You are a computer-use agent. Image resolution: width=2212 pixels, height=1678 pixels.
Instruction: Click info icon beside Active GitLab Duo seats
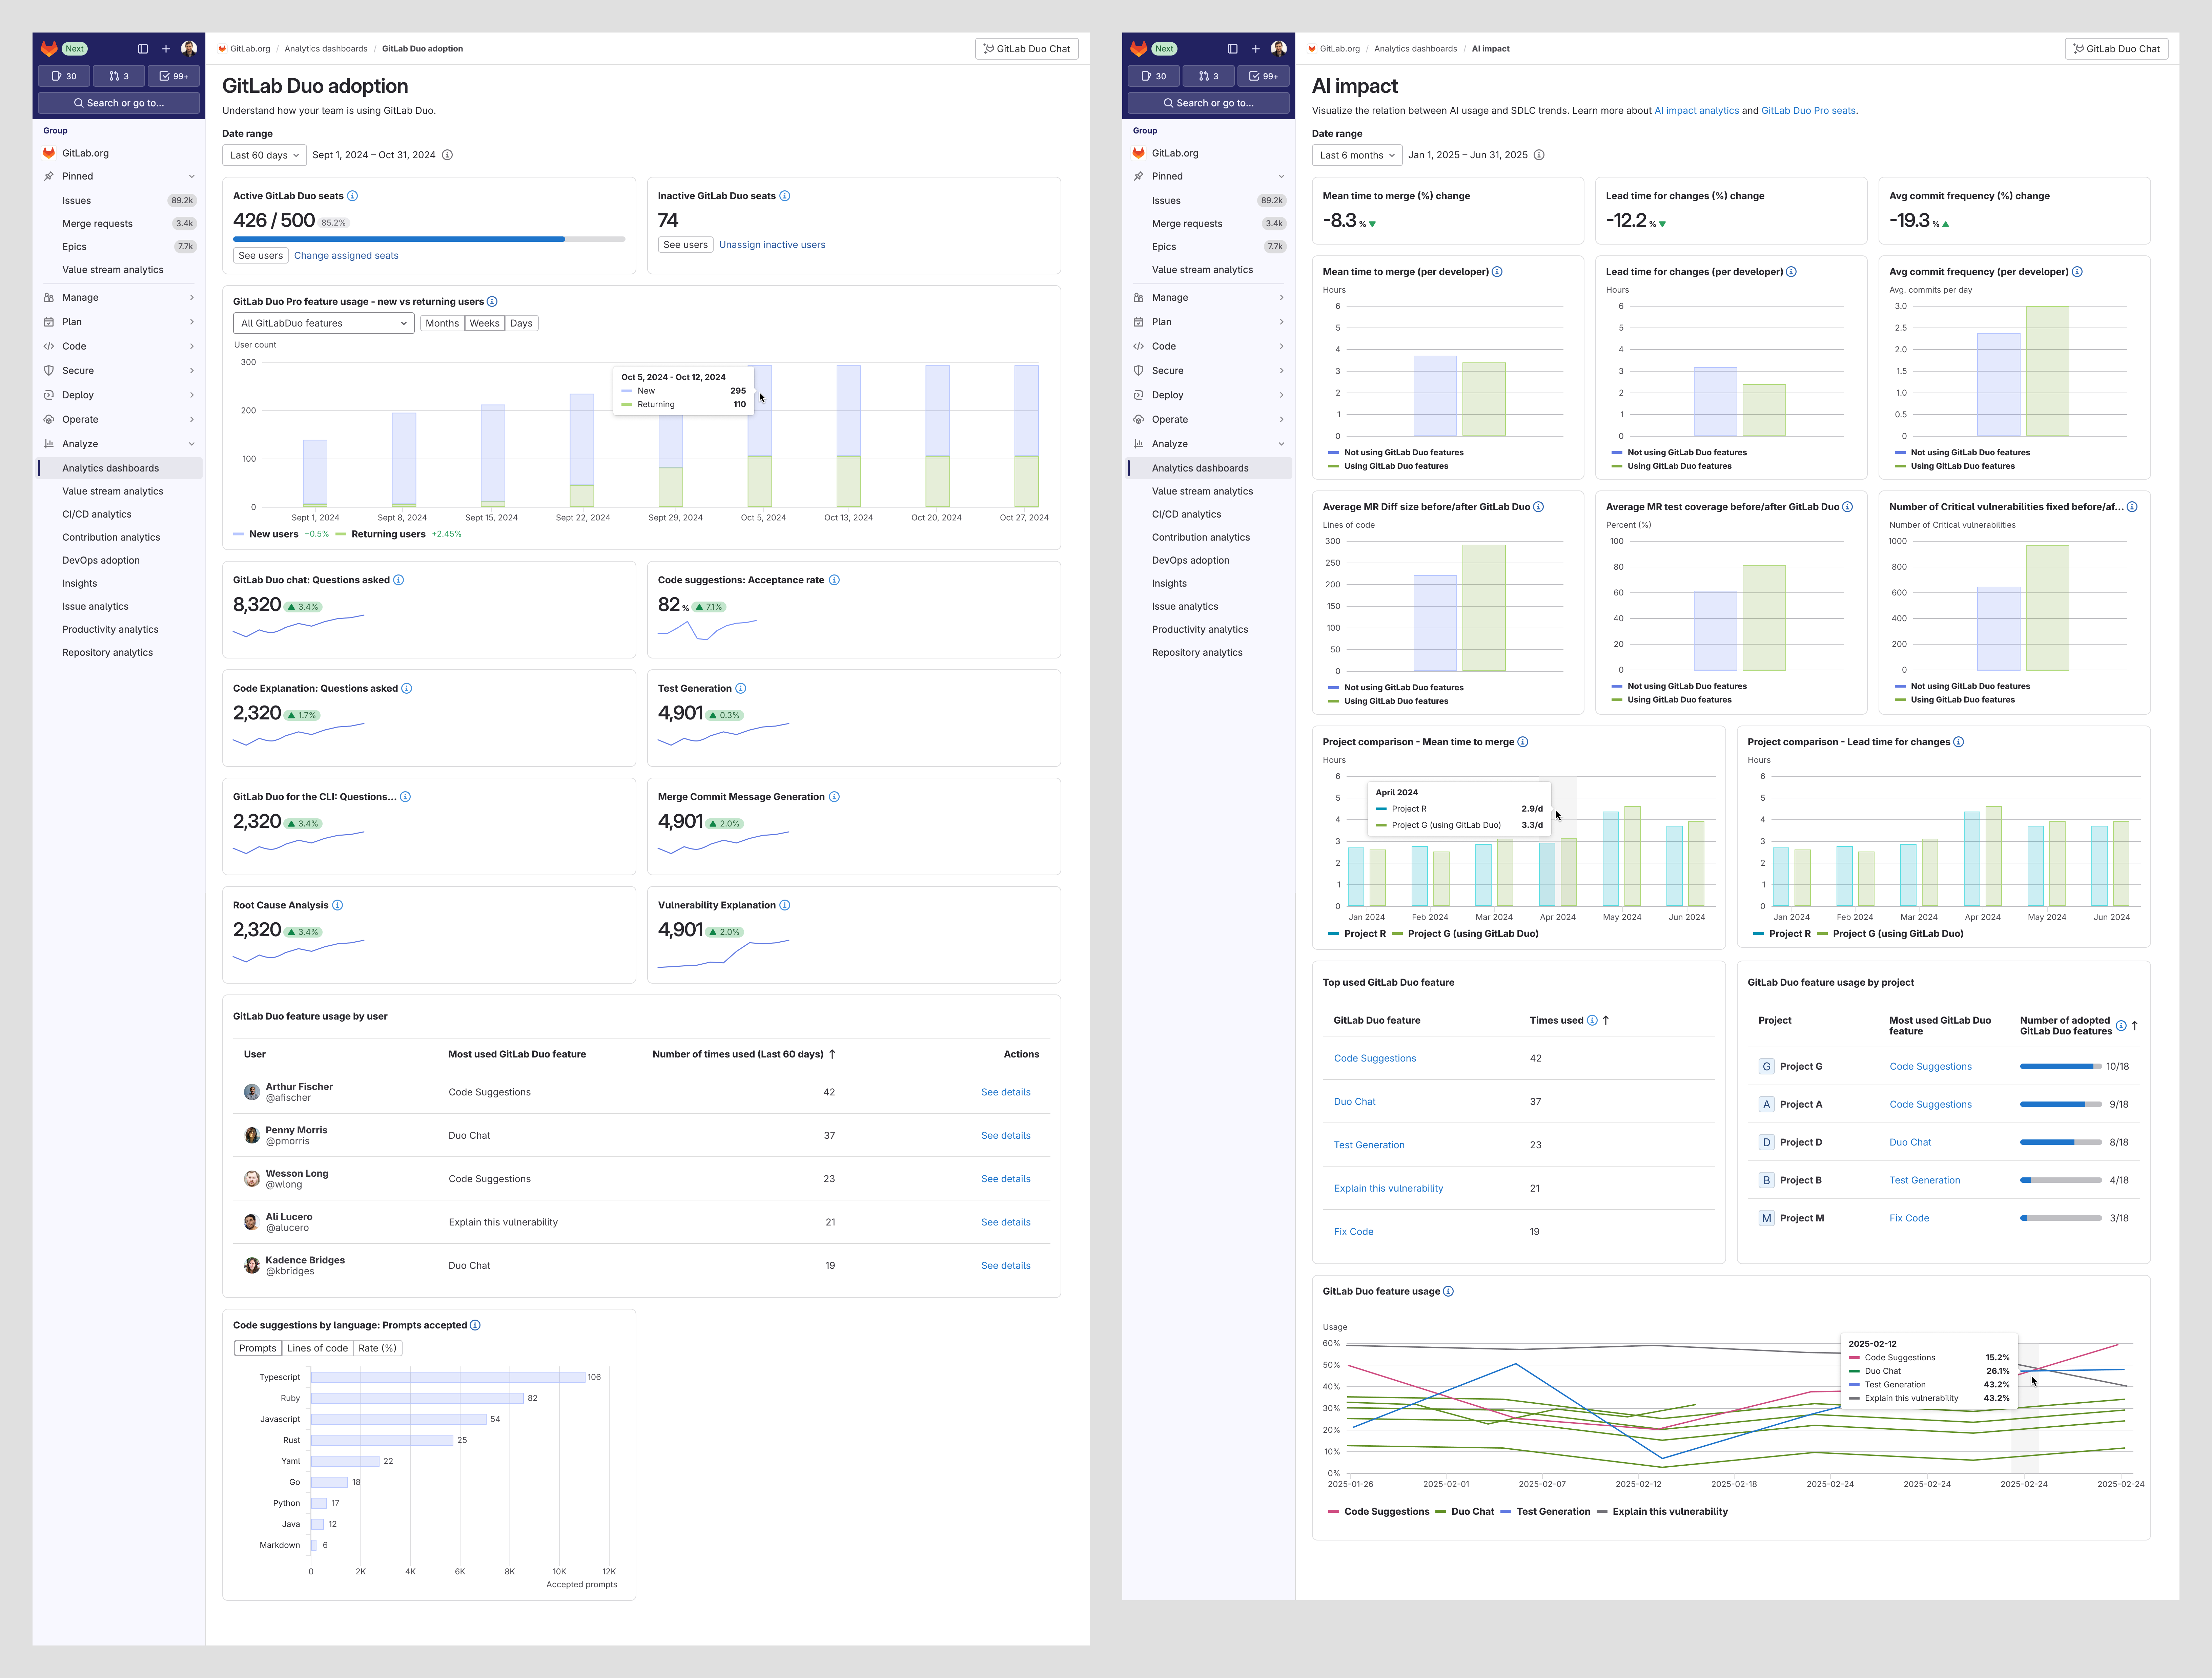[x=352, y=196]
